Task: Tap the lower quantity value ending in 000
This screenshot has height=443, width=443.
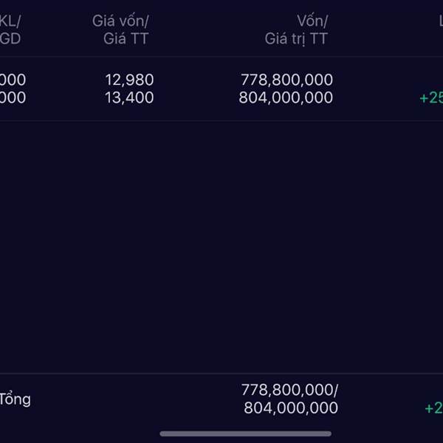Action: [x=13, y=97]
